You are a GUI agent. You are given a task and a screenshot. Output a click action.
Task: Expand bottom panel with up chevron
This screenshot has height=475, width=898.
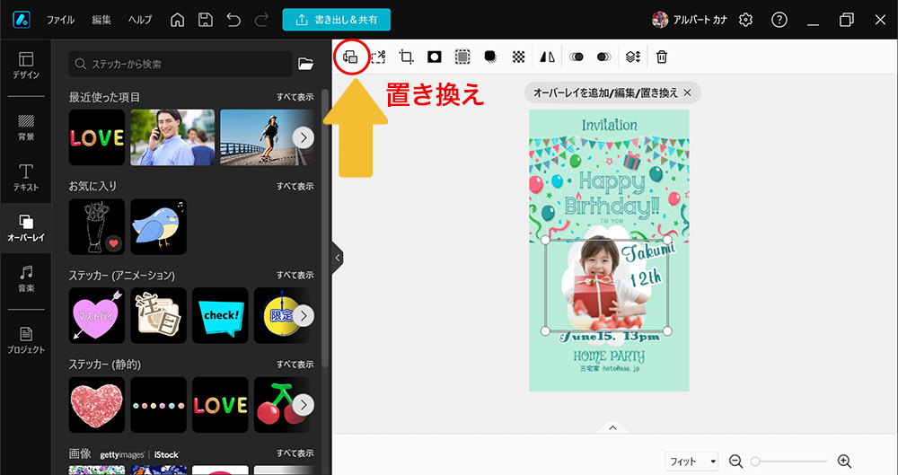pos(613,428)
